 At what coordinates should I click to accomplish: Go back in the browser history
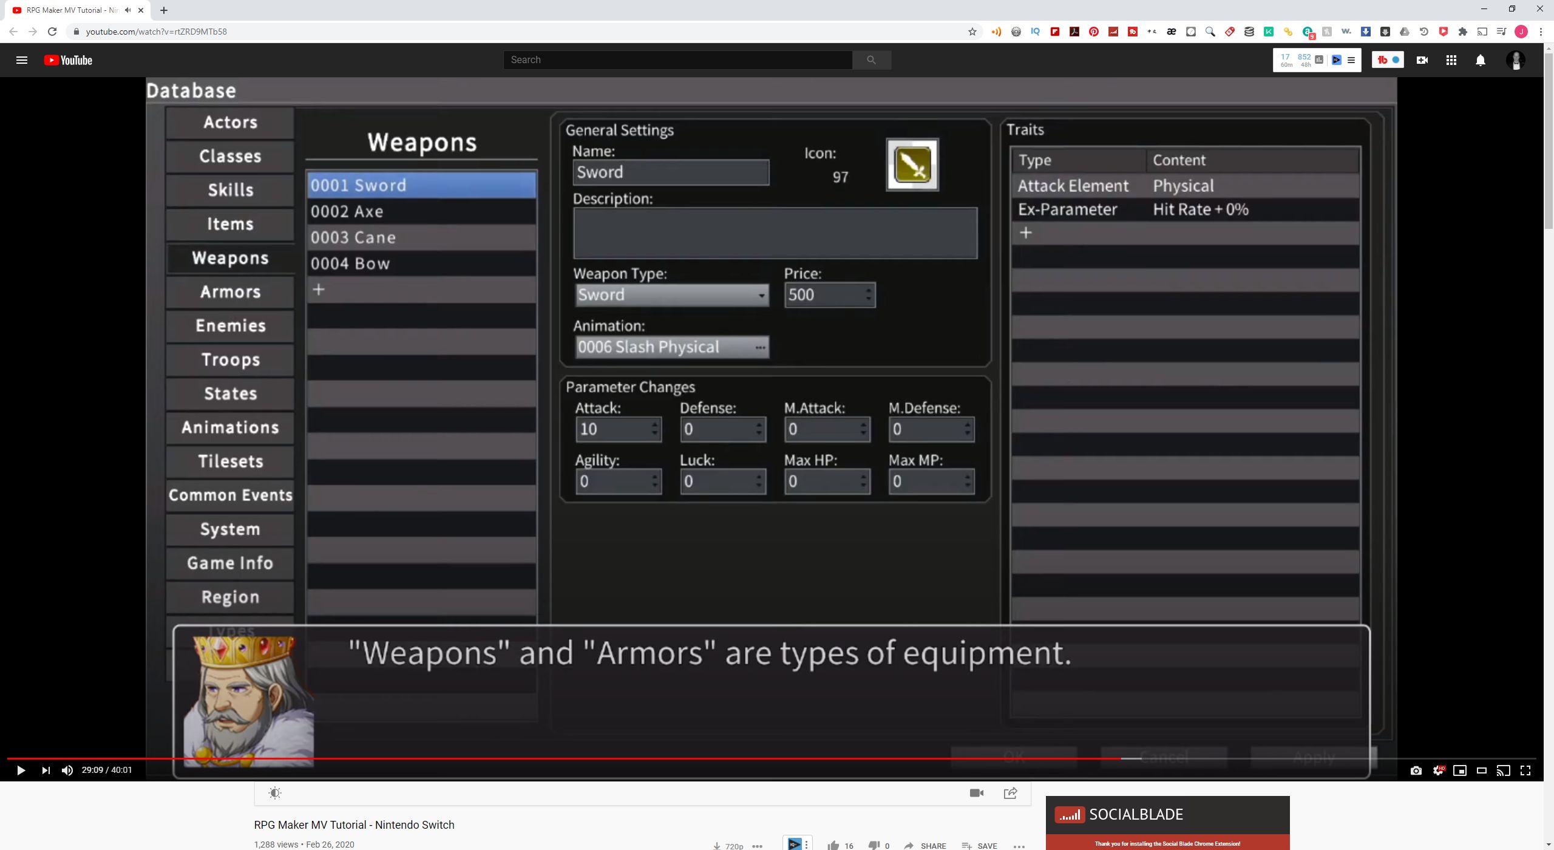click(x=13, y=32)
